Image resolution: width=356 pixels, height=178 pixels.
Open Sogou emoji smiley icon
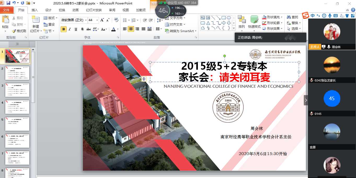324,16
